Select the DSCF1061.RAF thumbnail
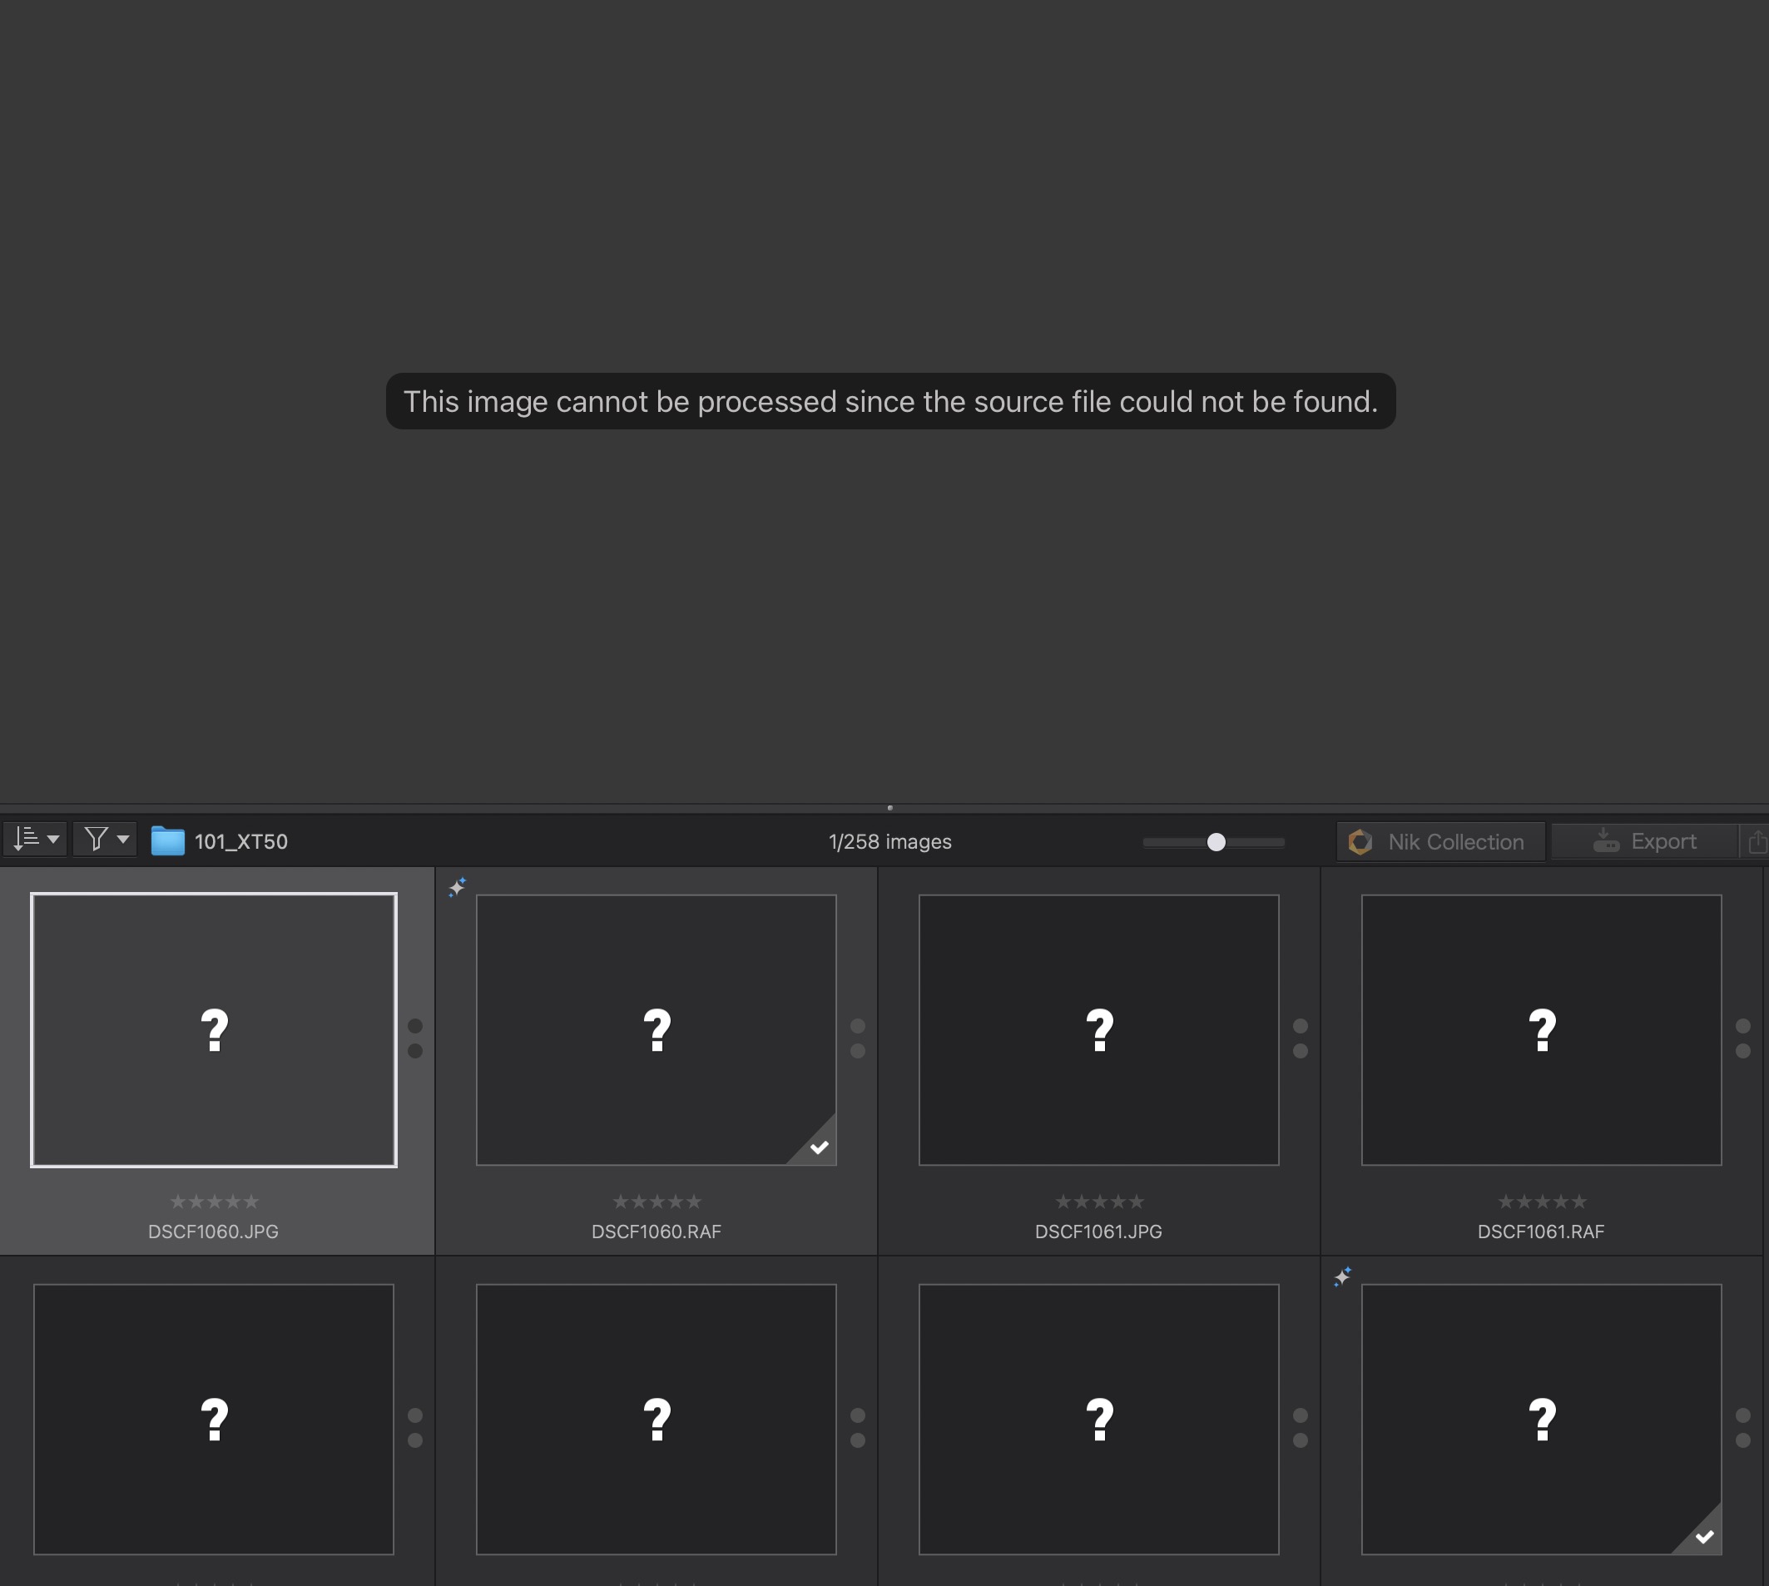Viewport: 1769px width, 1586px height. click(x=1542, y=1030)
